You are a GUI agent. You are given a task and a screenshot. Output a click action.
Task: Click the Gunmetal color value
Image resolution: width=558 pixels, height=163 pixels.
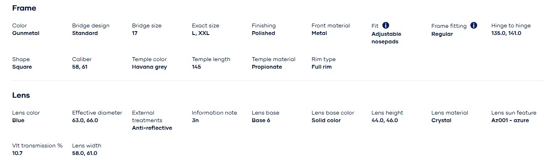[x=26, y=33]
